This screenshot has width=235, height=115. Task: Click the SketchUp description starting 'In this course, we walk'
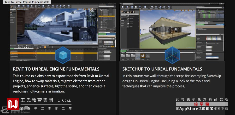tap(172, 81)
